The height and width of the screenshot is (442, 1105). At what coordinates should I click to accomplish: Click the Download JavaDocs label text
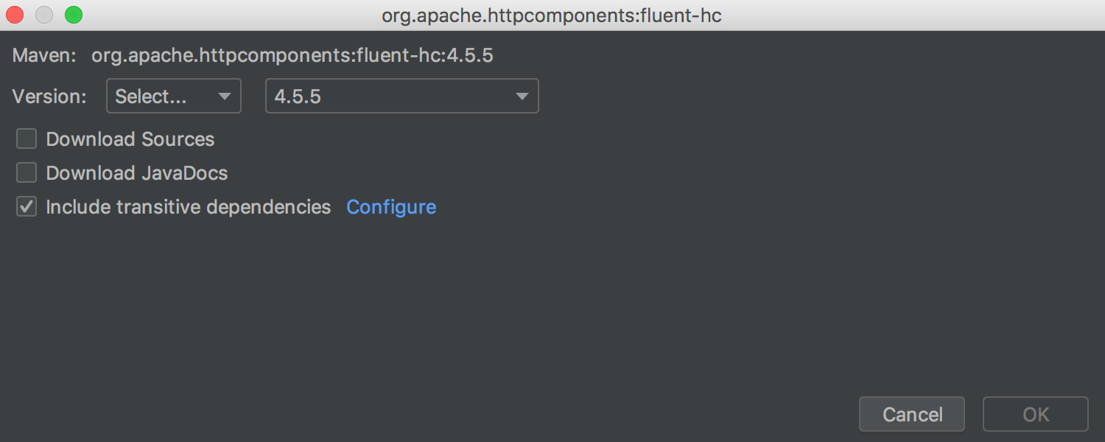point(137,173)
